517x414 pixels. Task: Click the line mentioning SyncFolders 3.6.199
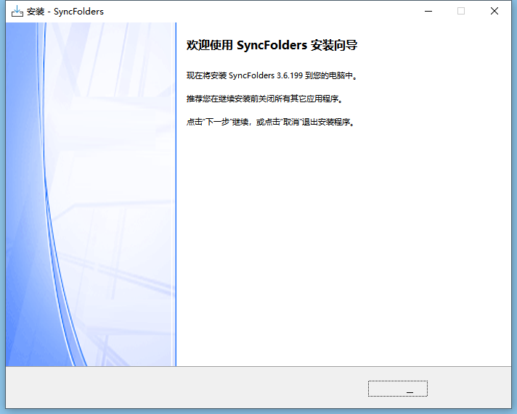[x=272, y=75]
